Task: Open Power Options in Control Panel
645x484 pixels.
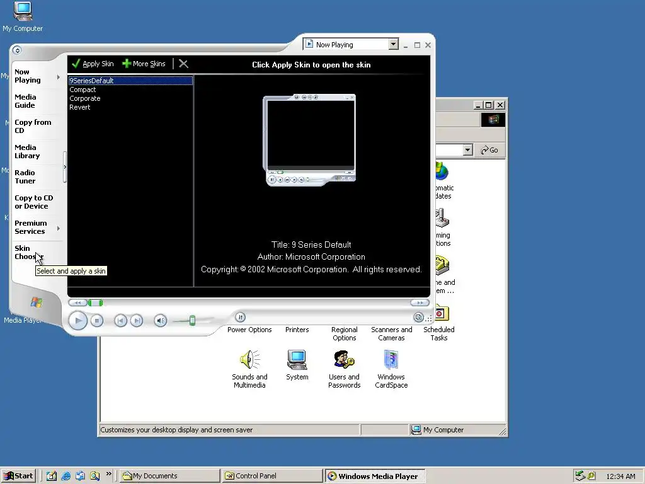Action: point(249,330)
